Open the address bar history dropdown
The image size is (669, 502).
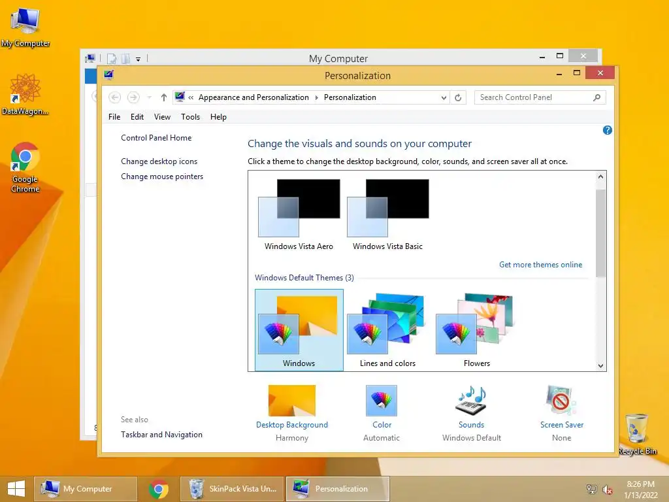tap(444, 98)
